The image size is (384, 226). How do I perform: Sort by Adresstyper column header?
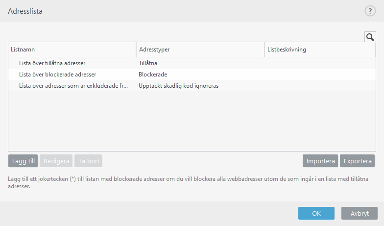(200, 50)
